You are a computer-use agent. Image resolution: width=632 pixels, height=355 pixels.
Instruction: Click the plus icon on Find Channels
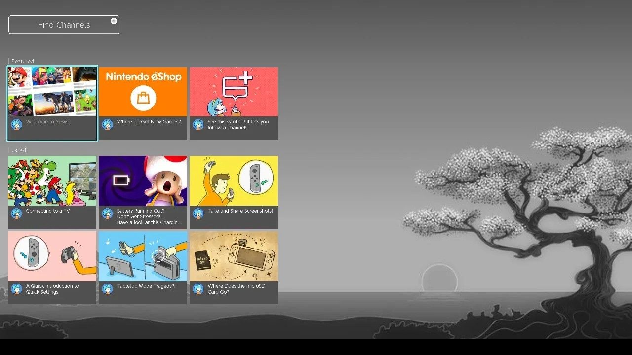coord(114,21)
